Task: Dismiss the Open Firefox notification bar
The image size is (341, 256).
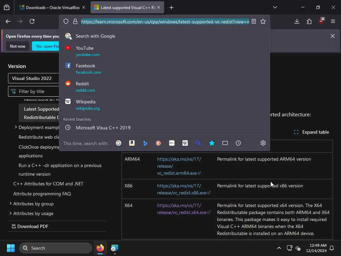Action: coord(333,36)
